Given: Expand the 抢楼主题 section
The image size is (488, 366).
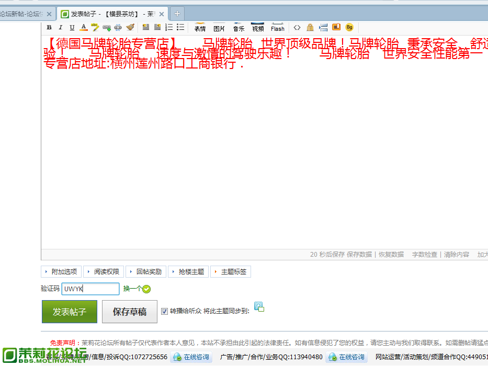Looking at the screenshot, I should click(188, 272).
